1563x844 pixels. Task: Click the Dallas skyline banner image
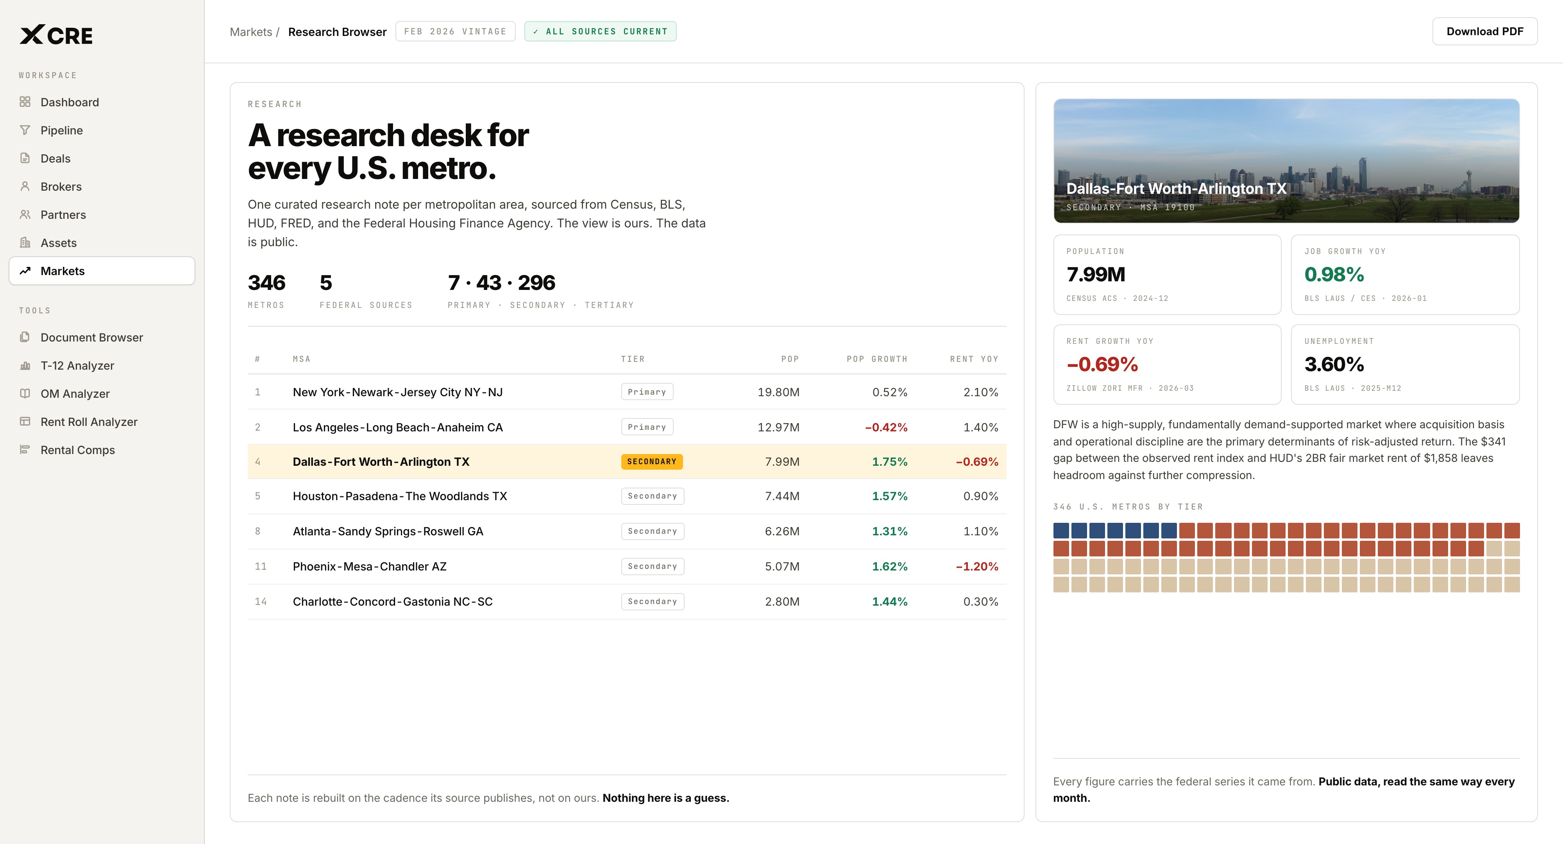pyautogui.click(x=1286, y=161)
